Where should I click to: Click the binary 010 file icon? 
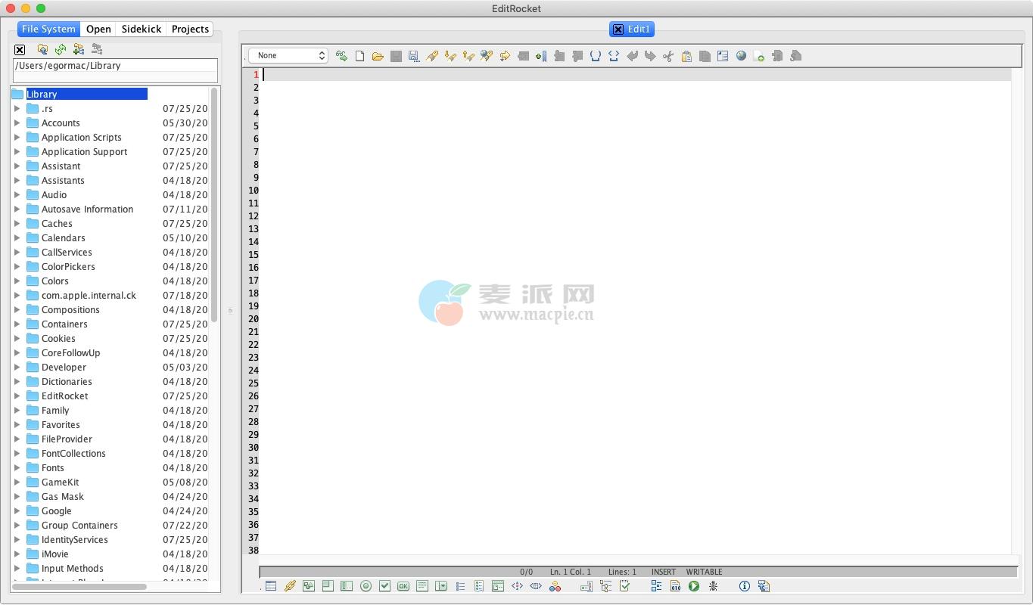(x=675, y=586)
